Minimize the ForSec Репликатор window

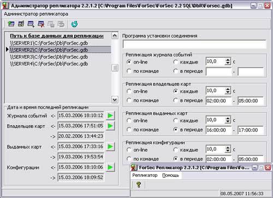coord(254,168)
